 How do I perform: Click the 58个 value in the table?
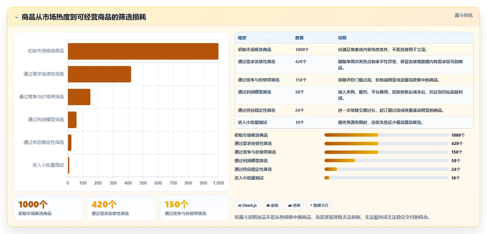point(300,92)
